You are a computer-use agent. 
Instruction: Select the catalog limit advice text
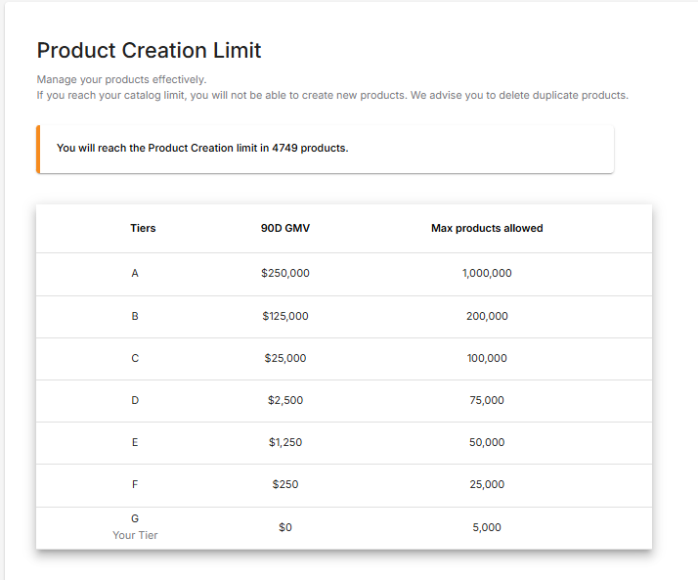click(332, 95)
